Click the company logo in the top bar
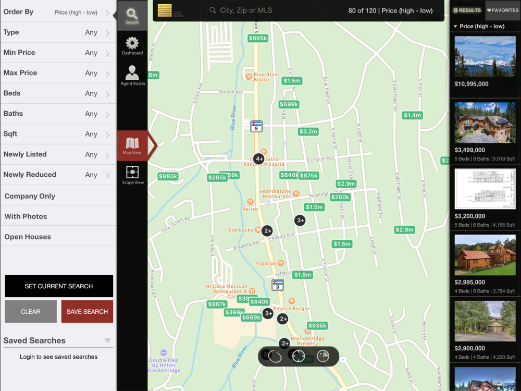521x391 pixels. pos(165,10)
